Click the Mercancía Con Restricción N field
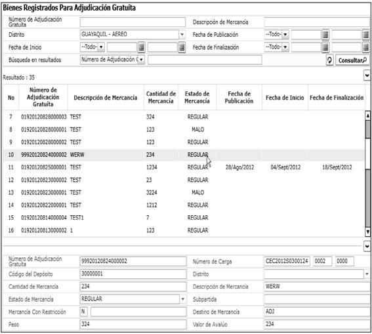Screen dimensions: 372x334 click(x=83, y=312)
